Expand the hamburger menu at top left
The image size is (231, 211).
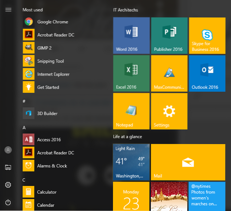8,10
